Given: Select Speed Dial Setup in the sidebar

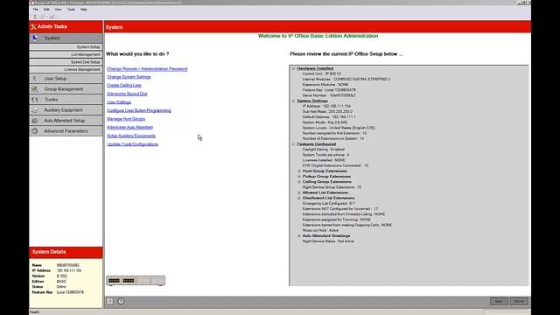Looking at the screenshot, I should [x=66, y=62].
